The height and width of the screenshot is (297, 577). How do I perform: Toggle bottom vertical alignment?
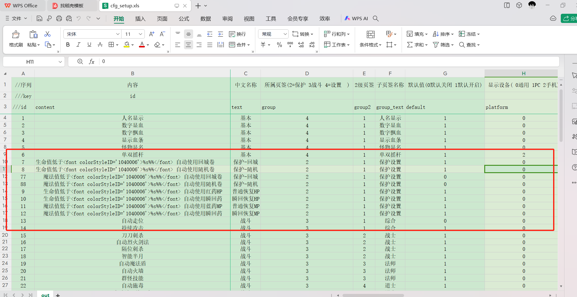tap(199, 34)
